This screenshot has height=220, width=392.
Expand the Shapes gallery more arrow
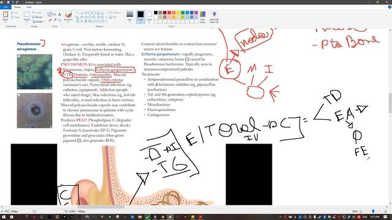pos(106,21)
